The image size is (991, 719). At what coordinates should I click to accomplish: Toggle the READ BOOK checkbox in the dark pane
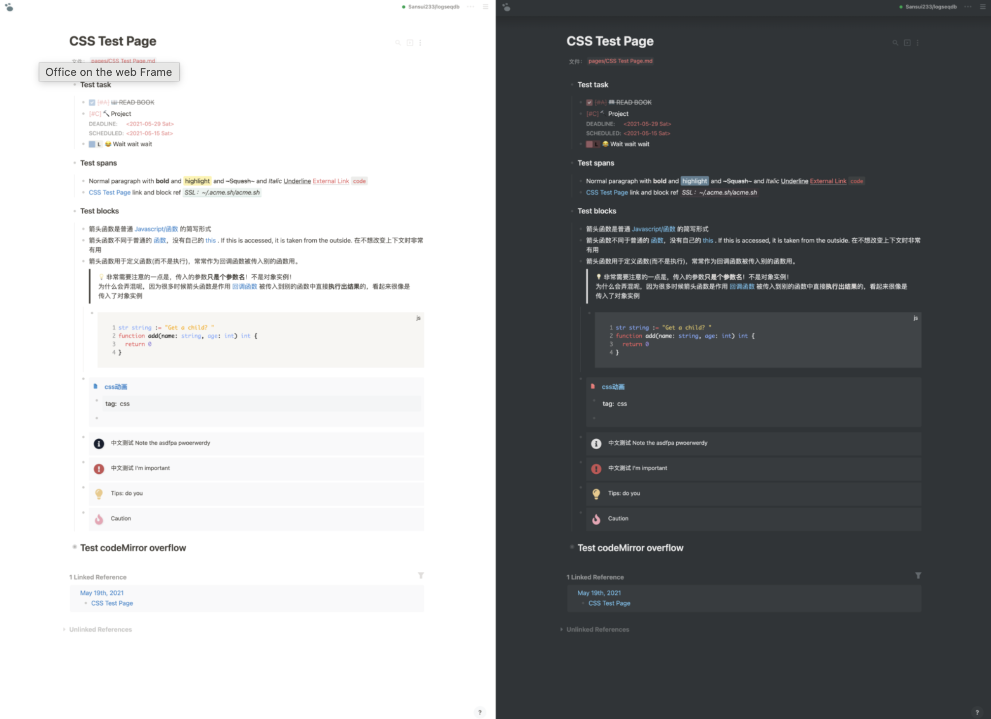[589, 102]
